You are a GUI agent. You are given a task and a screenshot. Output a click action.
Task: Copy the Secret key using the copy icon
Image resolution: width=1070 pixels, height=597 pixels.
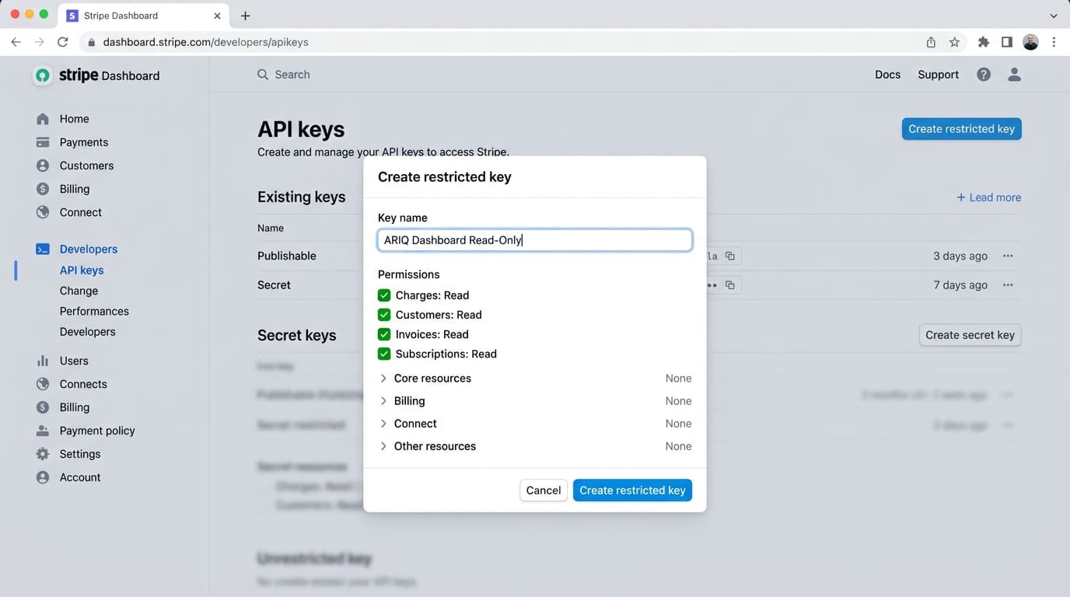coord(730,285)
